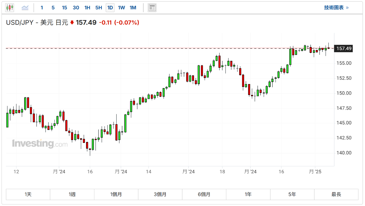Change interval to 1W weekly

coord(121,8)
